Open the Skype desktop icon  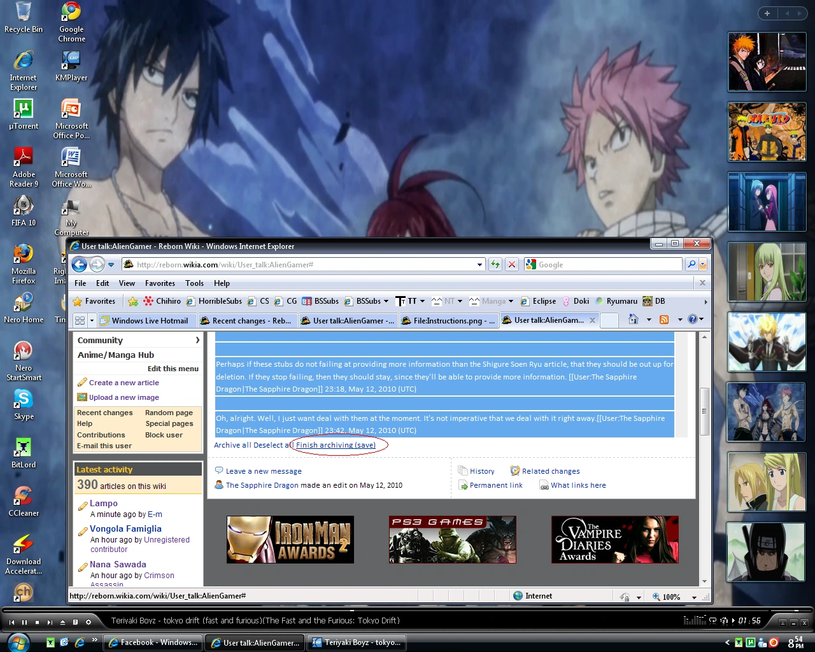click(24, 405)
